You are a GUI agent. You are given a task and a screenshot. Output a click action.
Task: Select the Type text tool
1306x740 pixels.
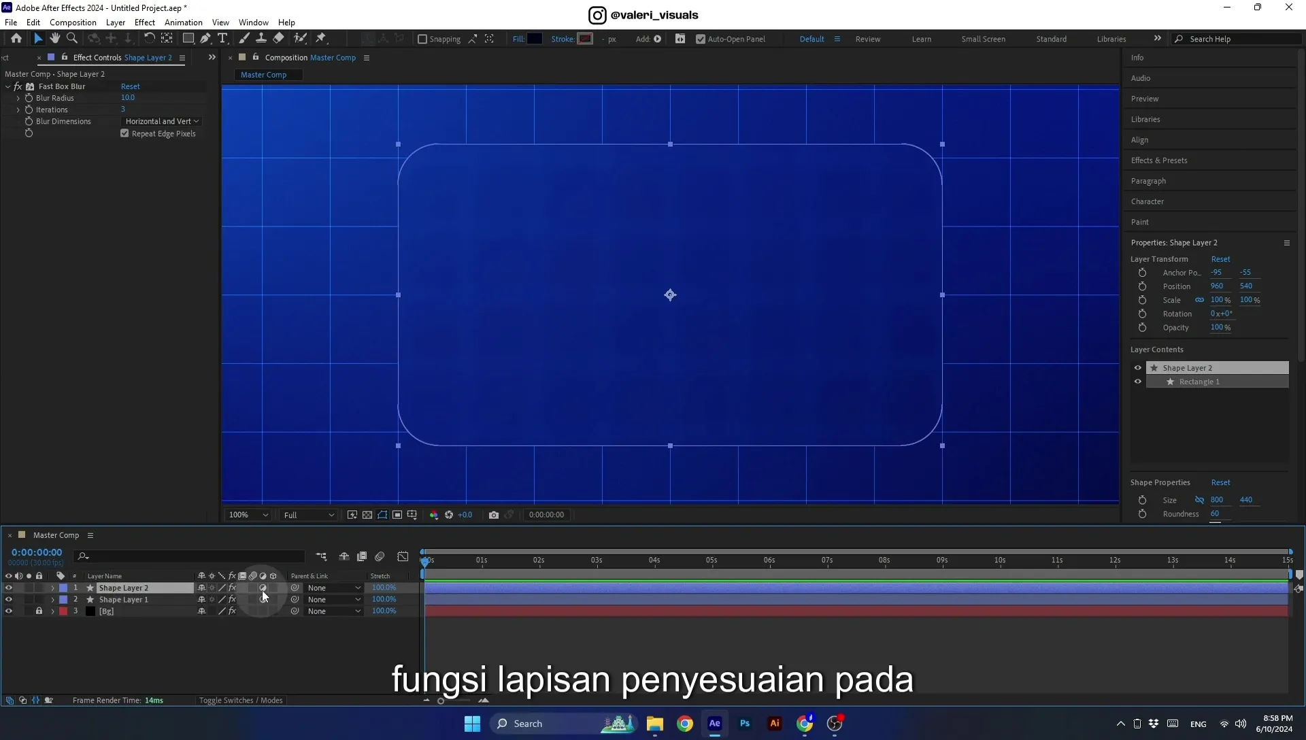[222, 39]
